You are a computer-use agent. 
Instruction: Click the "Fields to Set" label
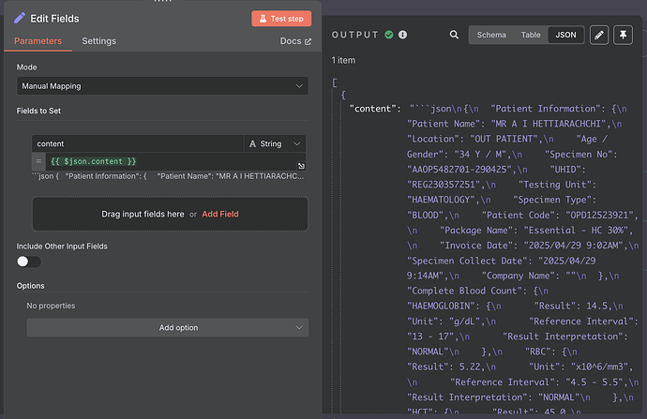38,111
